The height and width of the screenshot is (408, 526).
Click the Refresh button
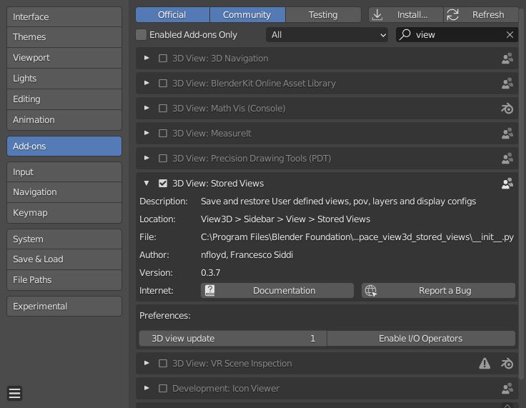point(481,15)
